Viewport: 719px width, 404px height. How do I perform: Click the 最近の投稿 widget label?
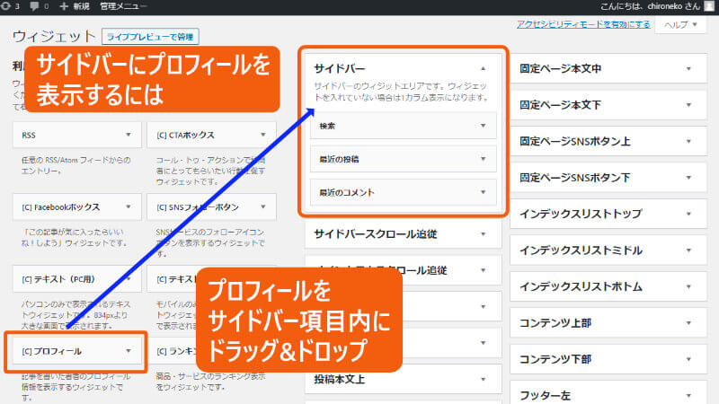[339, 160]
